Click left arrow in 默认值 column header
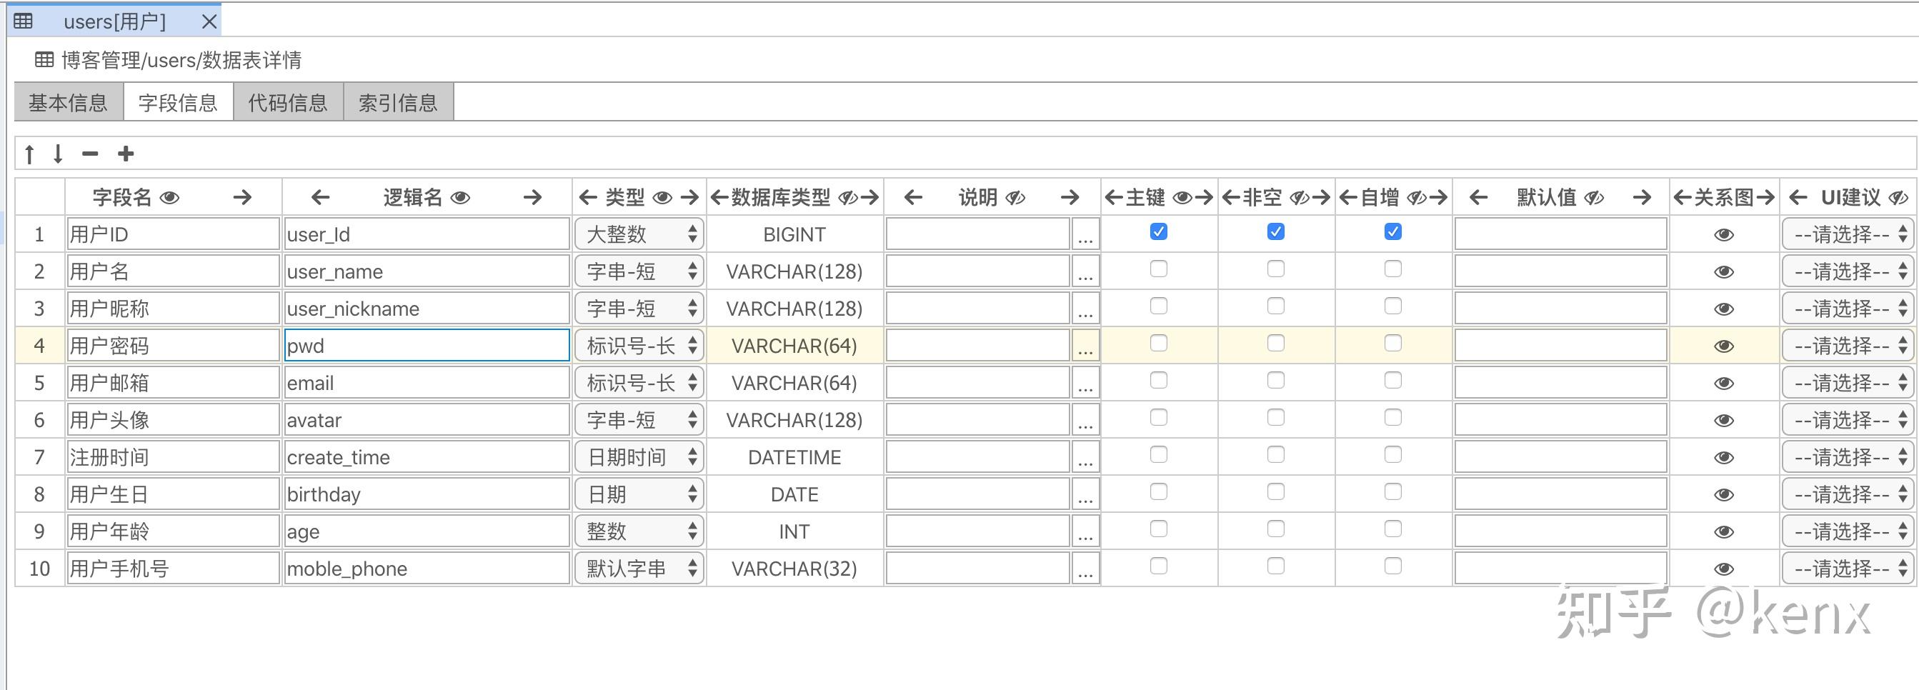Screen dimensions: 1919x690 (1479, 197)
